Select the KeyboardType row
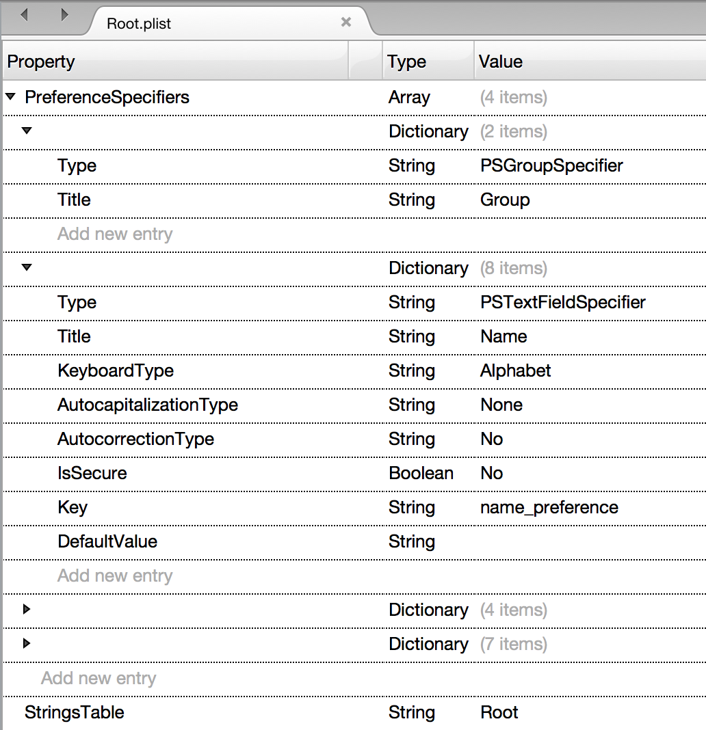This screenshot has width=706, height=730. coord(354,370)
